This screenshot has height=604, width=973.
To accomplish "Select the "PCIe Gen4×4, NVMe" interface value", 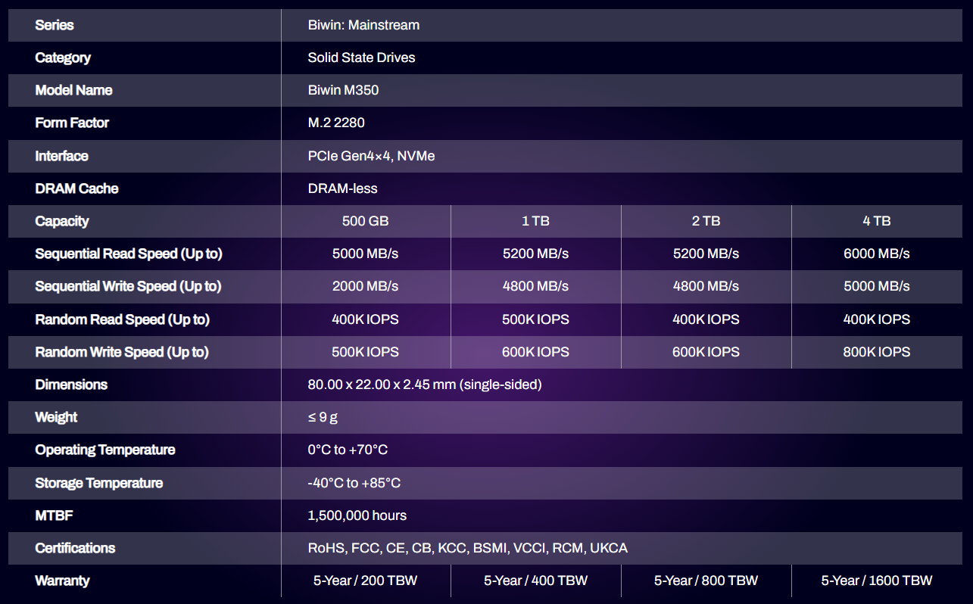I will [371, 156].
